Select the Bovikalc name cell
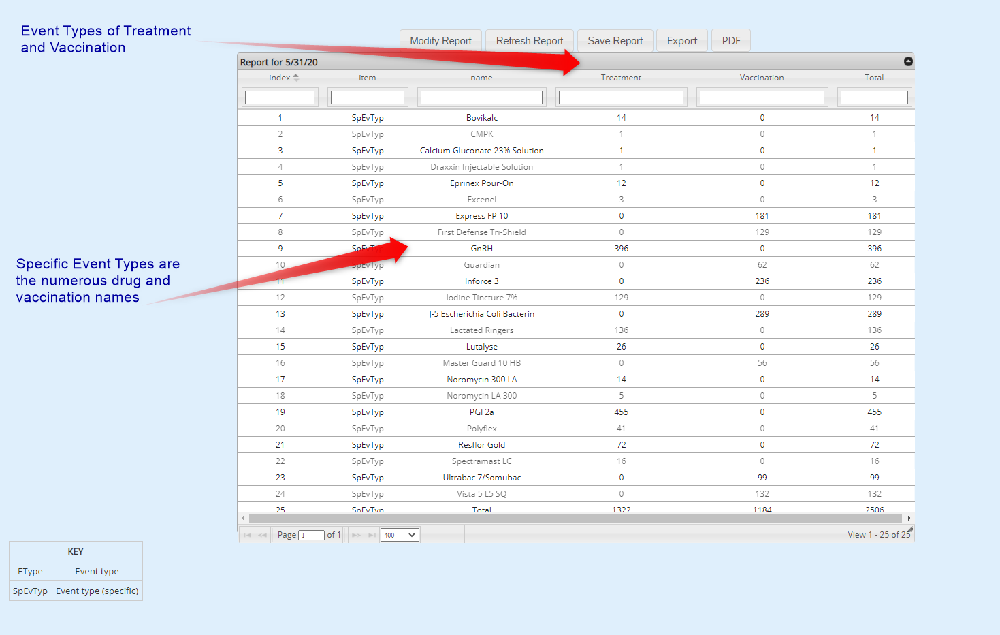 482,118
